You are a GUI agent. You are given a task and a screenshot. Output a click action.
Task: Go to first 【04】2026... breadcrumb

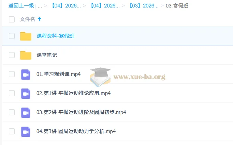(66, 6)
